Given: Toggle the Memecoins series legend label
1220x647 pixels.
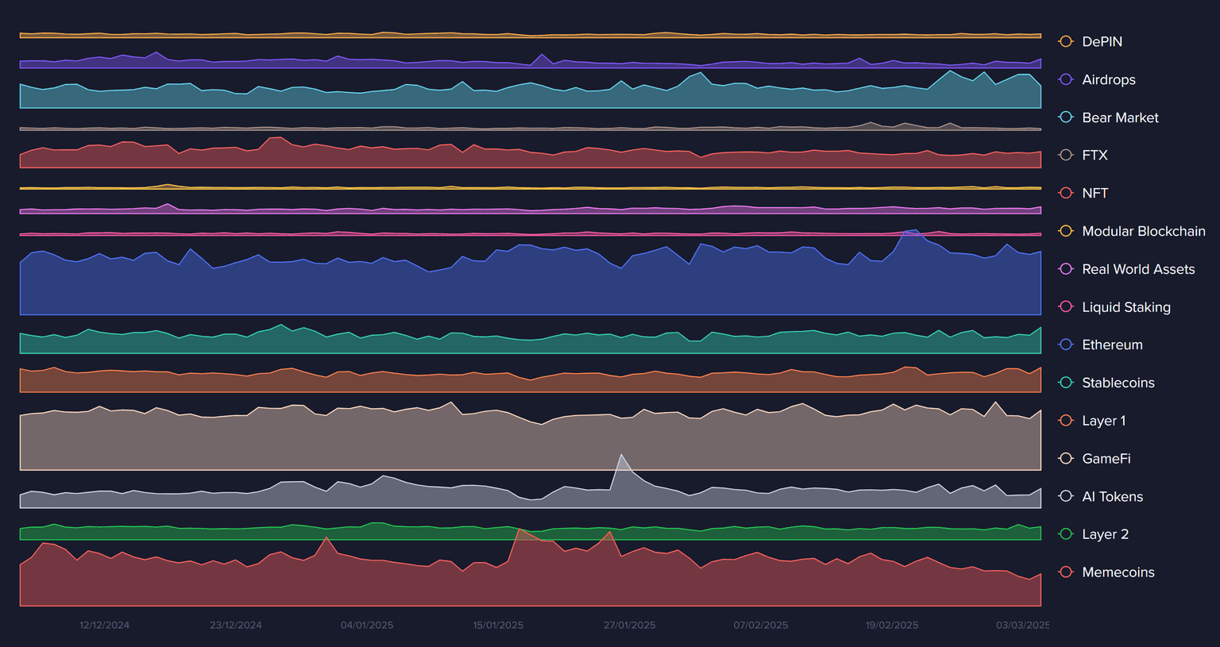Looking at the screenshot, I should point(1118,572).
